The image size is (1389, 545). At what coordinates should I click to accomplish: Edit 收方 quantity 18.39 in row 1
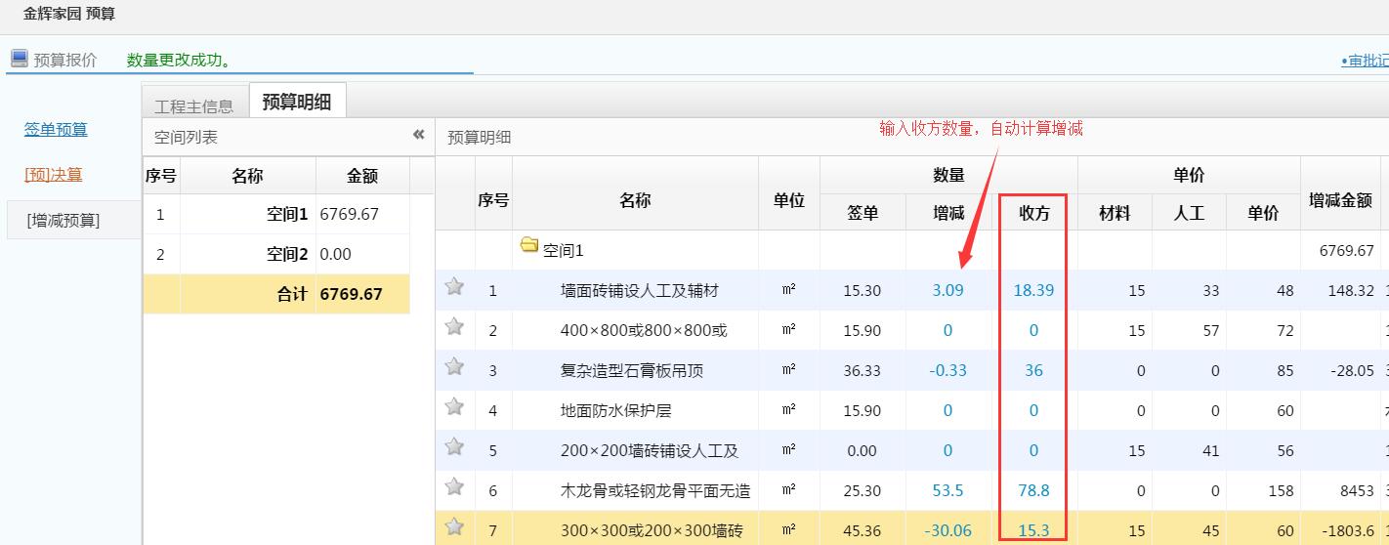(x=1033, y=290)
